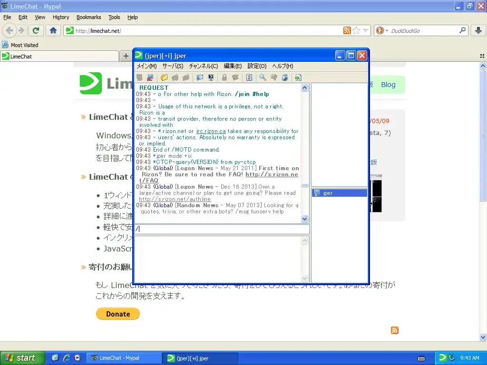Click the checklist icon in LimeChat toolbar

(x=249, y=77)
